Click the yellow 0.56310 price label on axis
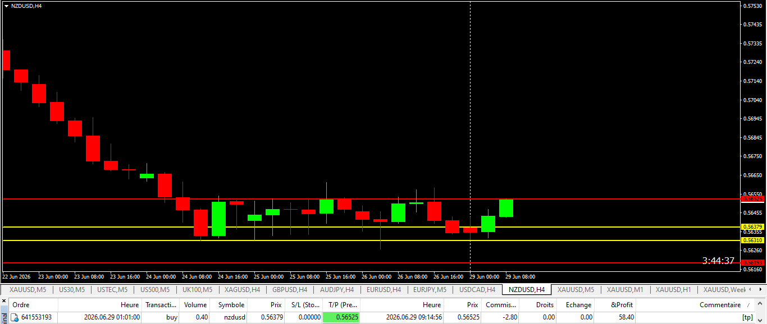Image resolution: width=767 pixels, height=324 pixels. coord(752,240)
